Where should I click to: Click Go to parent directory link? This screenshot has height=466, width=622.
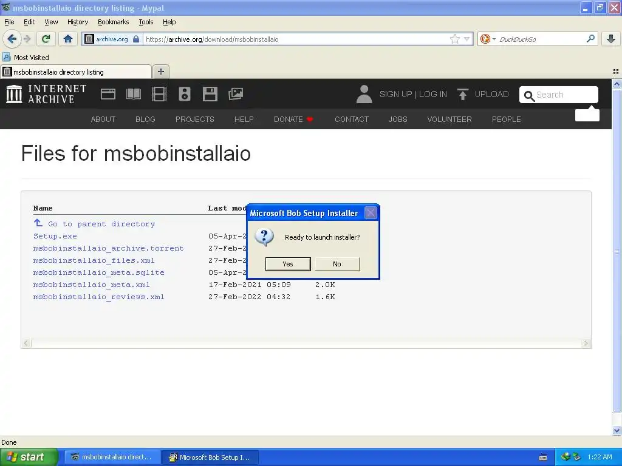[101, 224]
